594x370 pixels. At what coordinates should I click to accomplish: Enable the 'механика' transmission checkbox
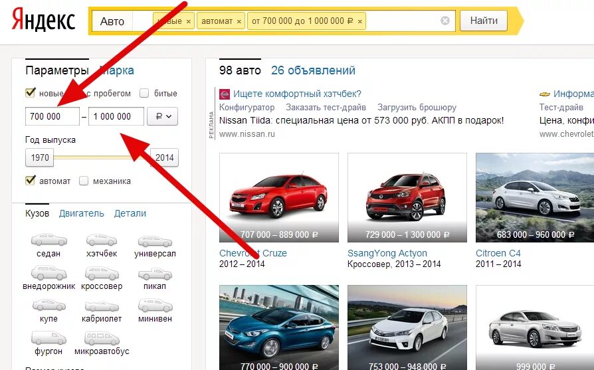(x=84, y=181)
